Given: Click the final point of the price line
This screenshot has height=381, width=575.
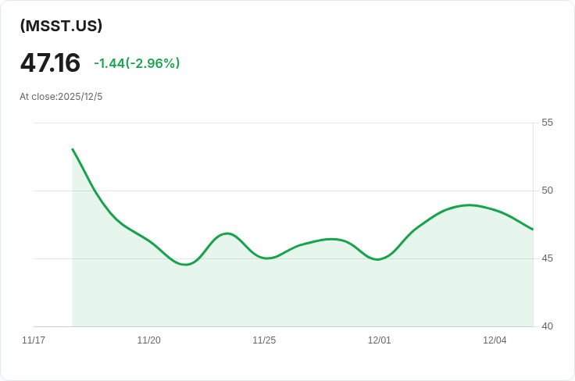Looking at the screenshot, I should tap(533, 230).
